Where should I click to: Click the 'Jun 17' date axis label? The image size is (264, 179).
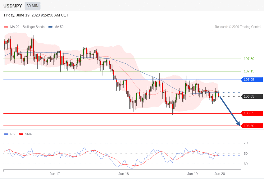tap(55, 174)
